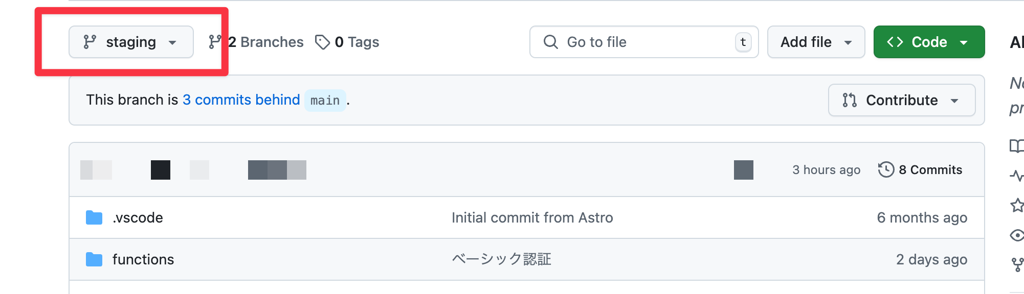View the 8 Commits history link
This screenshot has height=294, width=1024.
click(930, 169)
